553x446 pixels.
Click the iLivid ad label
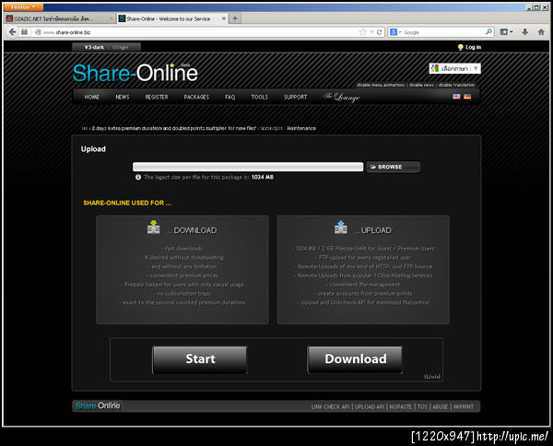[432, 377]
